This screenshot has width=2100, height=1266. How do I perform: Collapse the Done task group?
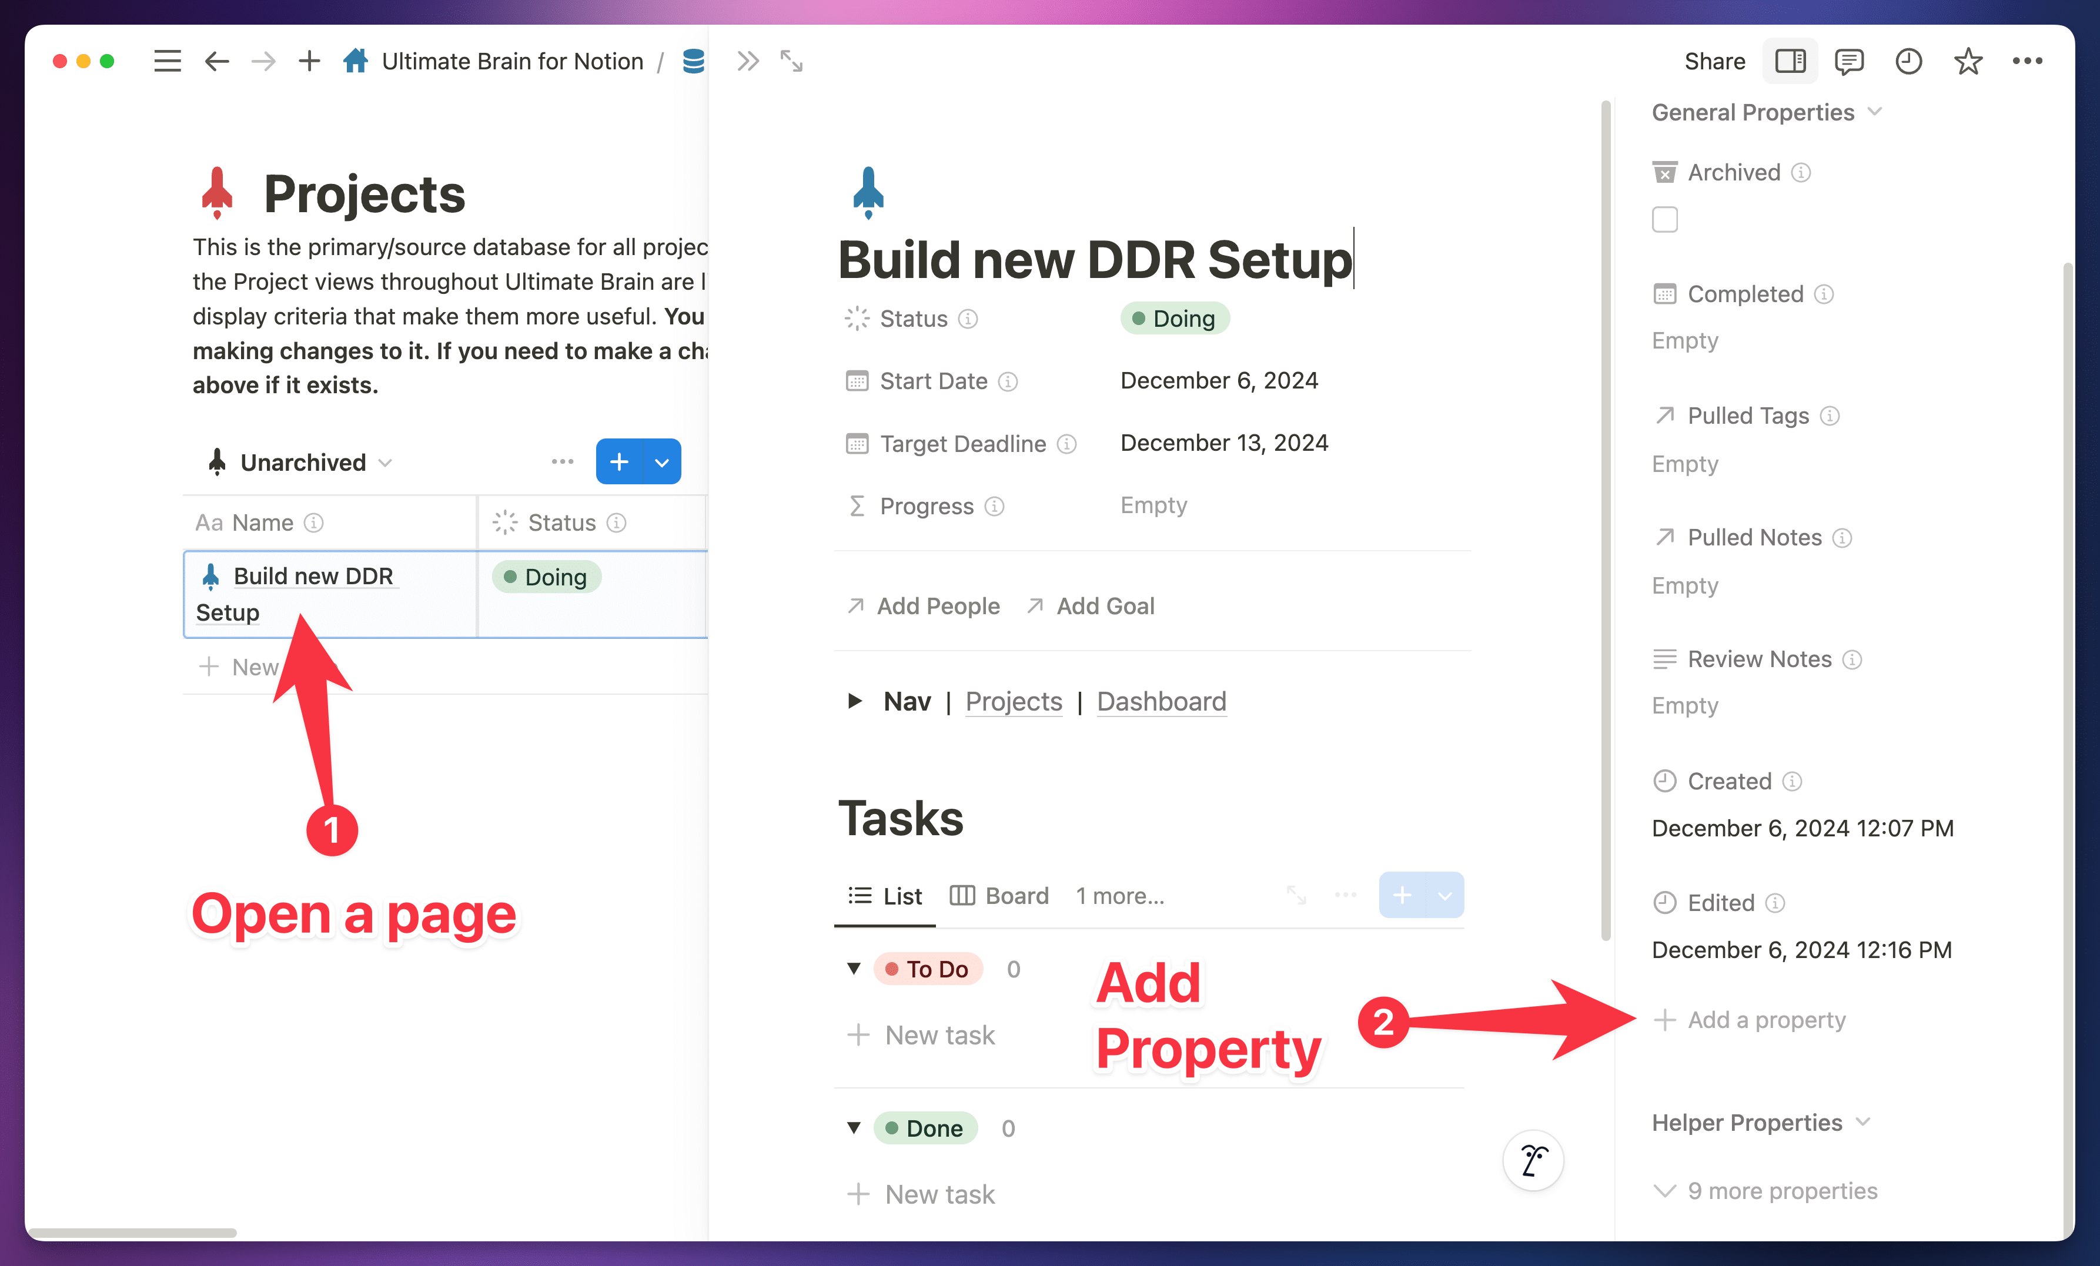coord(854,1128)
